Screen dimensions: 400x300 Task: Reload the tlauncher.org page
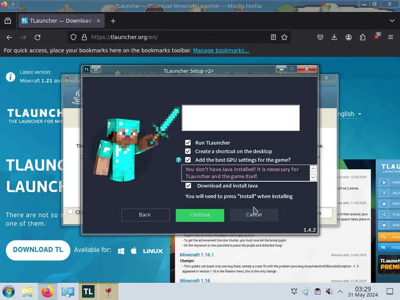point(37,37)
